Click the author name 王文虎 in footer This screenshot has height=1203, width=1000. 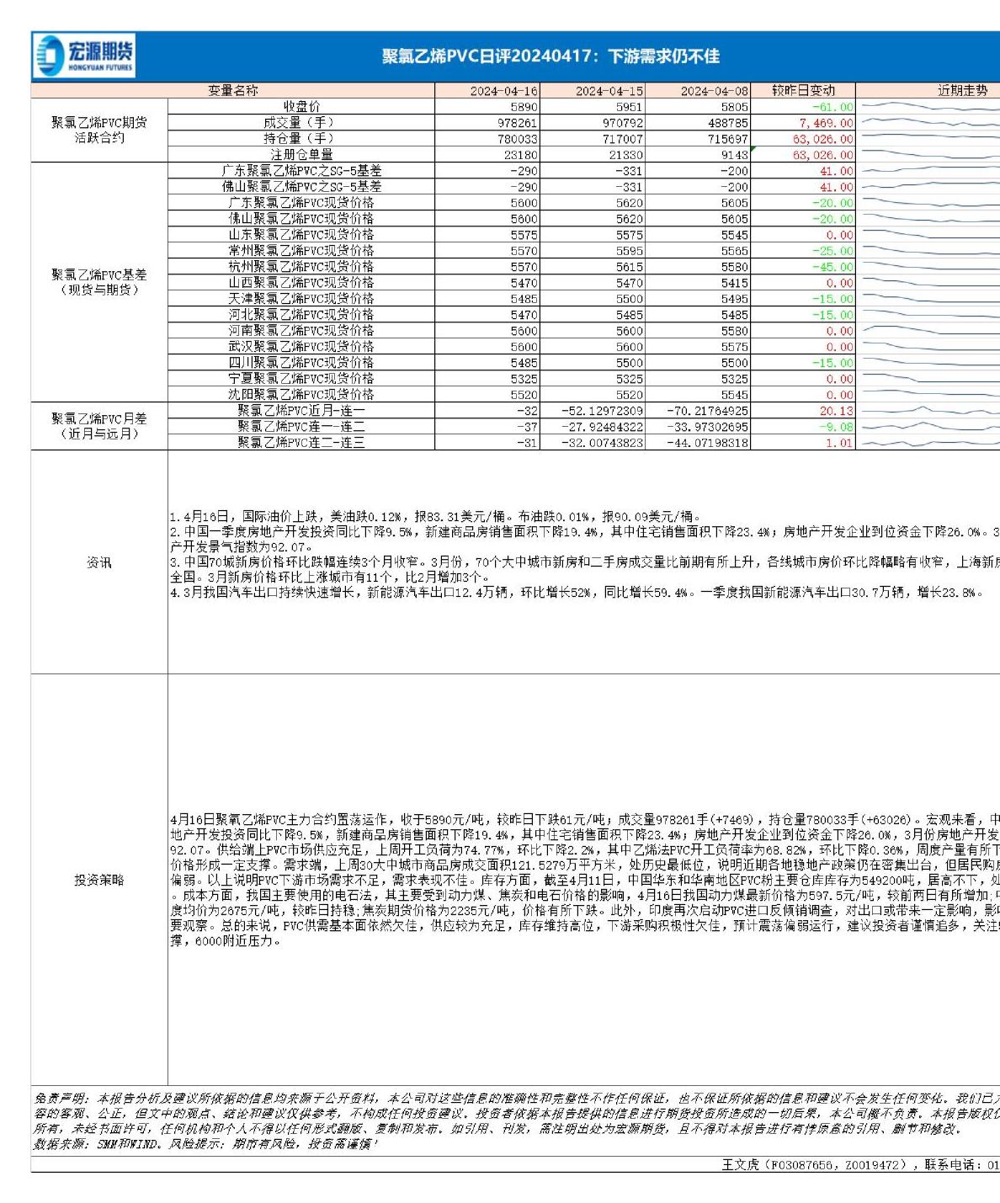(x=740, y=1164)
